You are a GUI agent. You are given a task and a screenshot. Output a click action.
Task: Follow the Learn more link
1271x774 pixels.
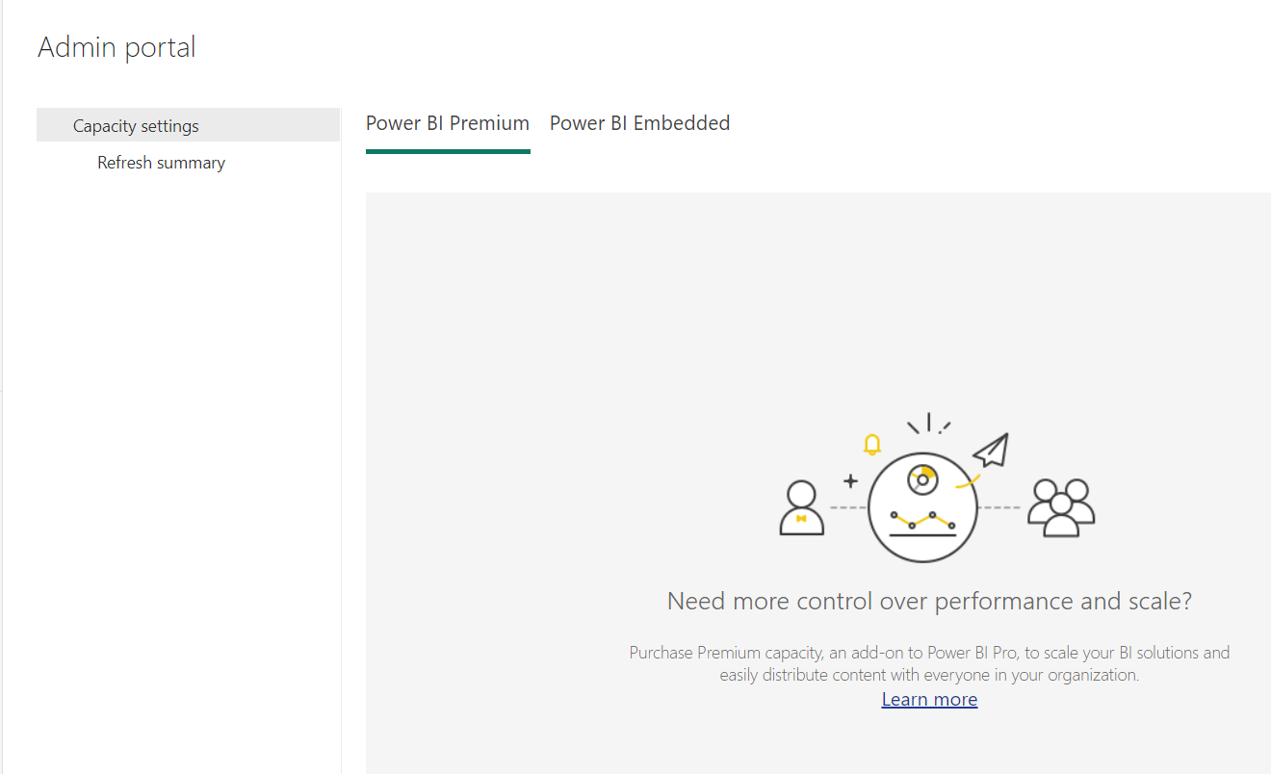click(x=929, y=700)
